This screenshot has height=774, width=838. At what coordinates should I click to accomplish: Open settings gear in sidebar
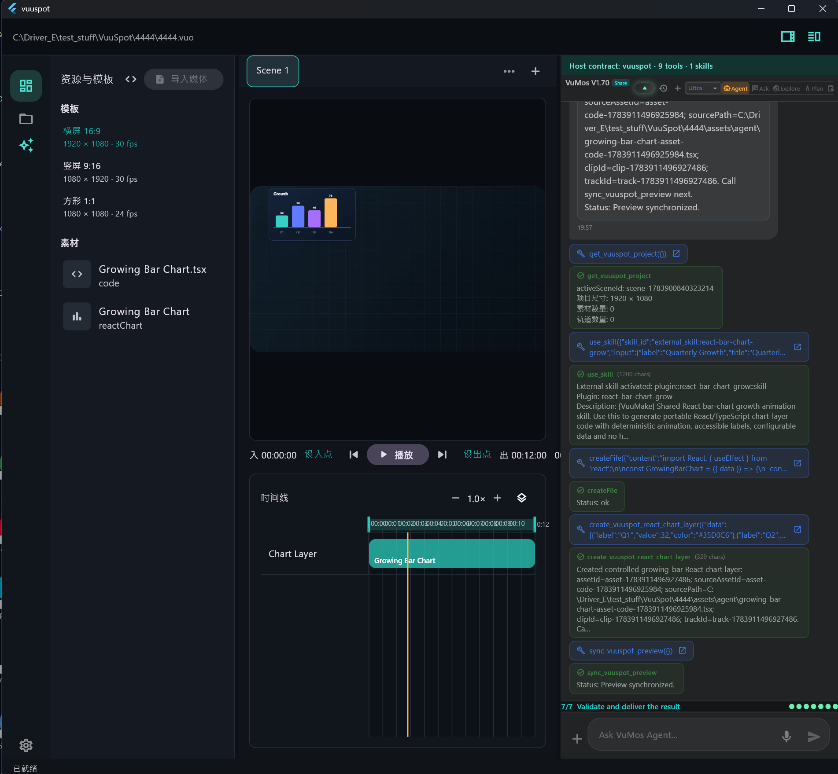click(x=26, y=745)
